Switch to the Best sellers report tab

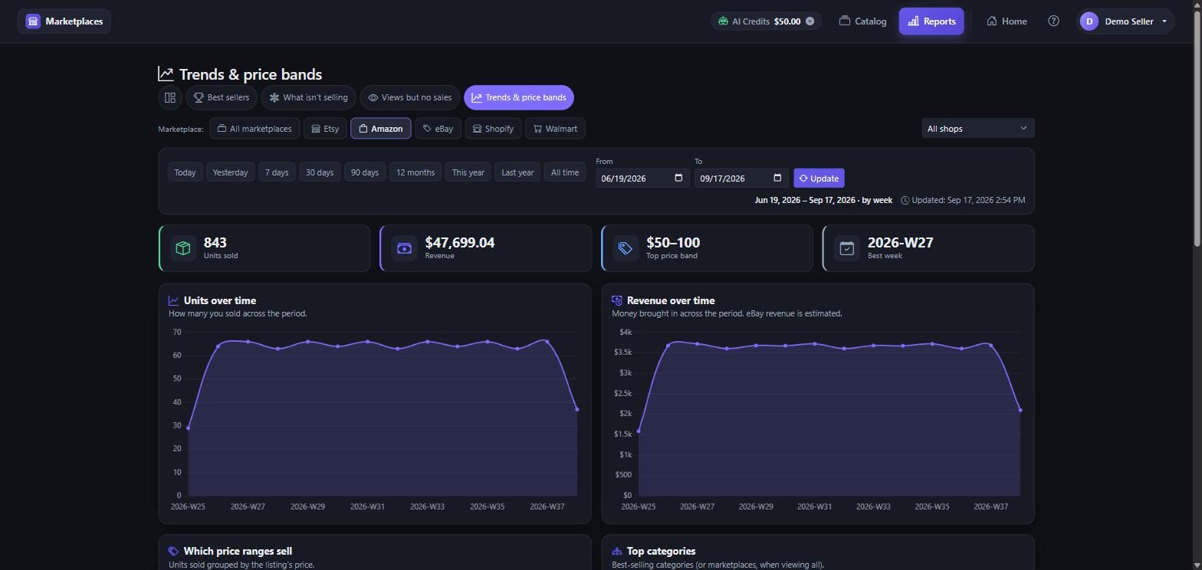[222, 97]
